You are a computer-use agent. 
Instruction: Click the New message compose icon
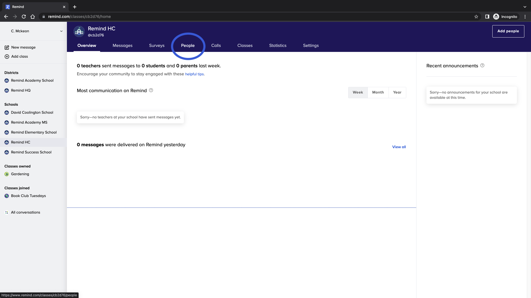[7, 47]
